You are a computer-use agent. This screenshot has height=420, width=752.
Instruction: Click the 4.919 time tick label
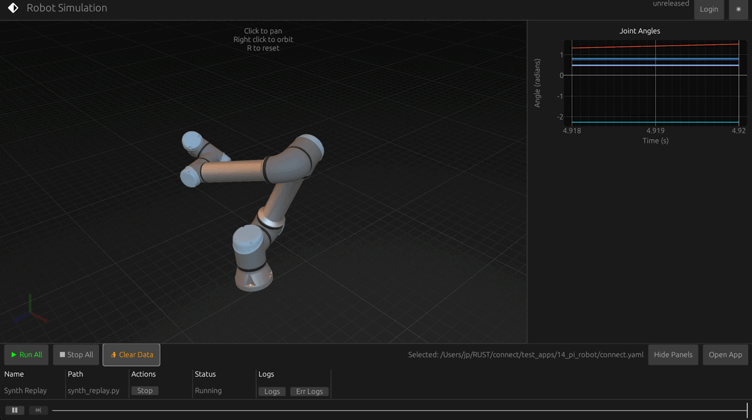tap(655, 131)
